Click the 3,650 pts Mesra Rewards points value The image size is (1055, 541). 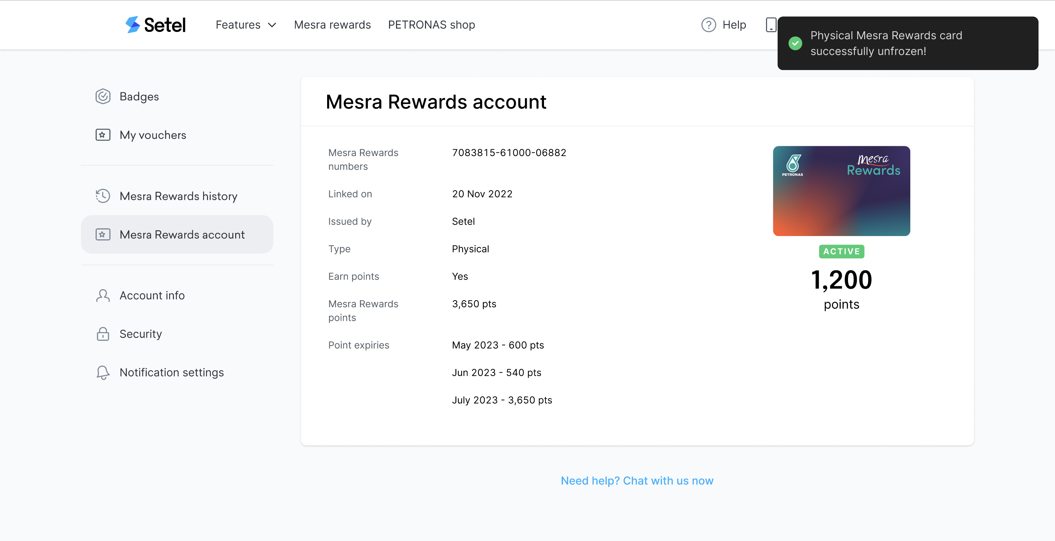[x=474, y=304]
